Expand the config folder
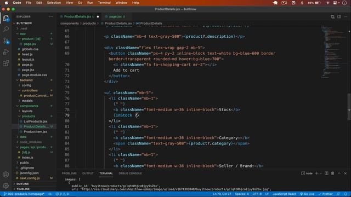The image size is (351, 197). coord(26,85)
